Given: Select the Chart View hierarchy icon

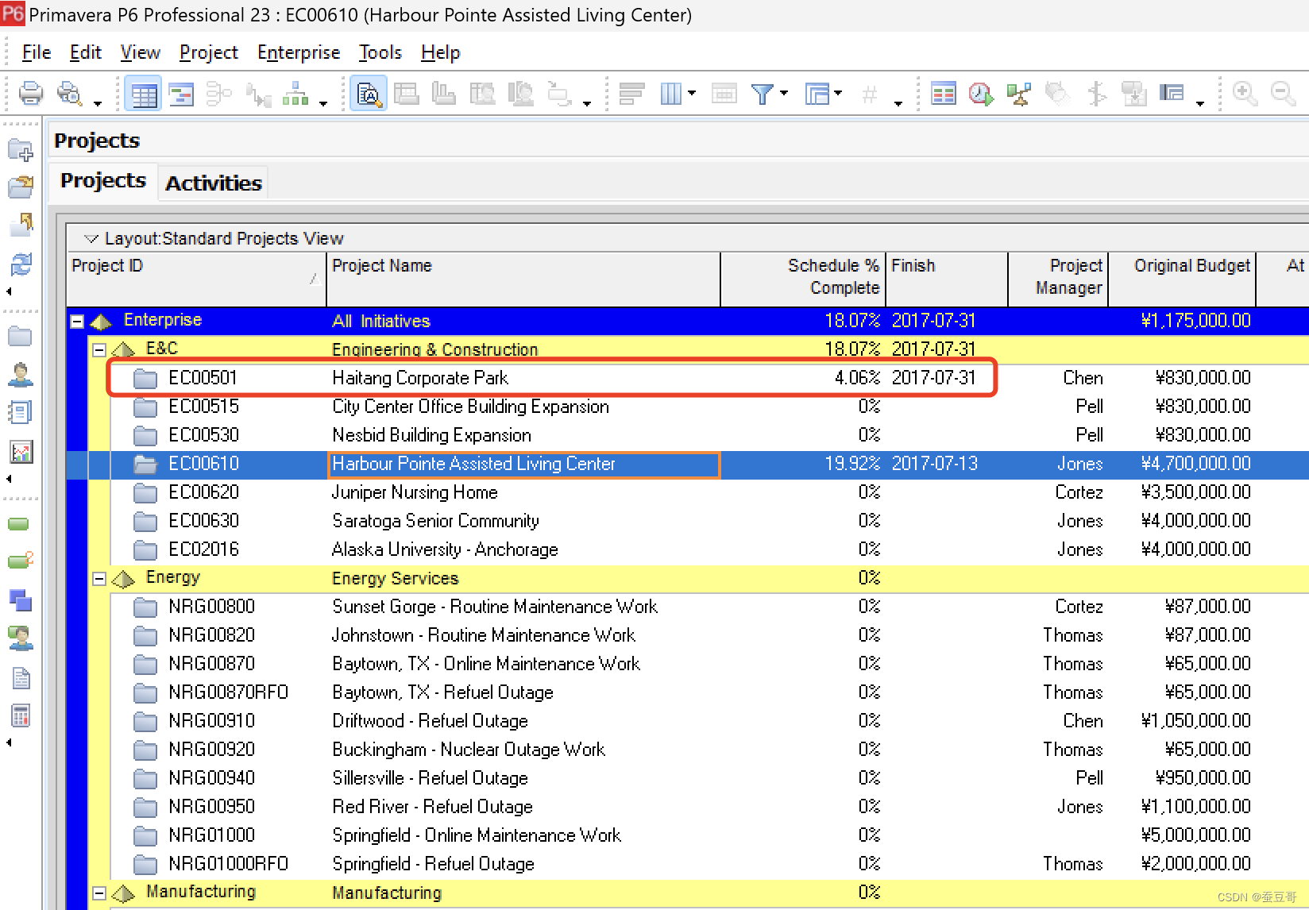Looking at the screenshot, I should tap(295, 94).
